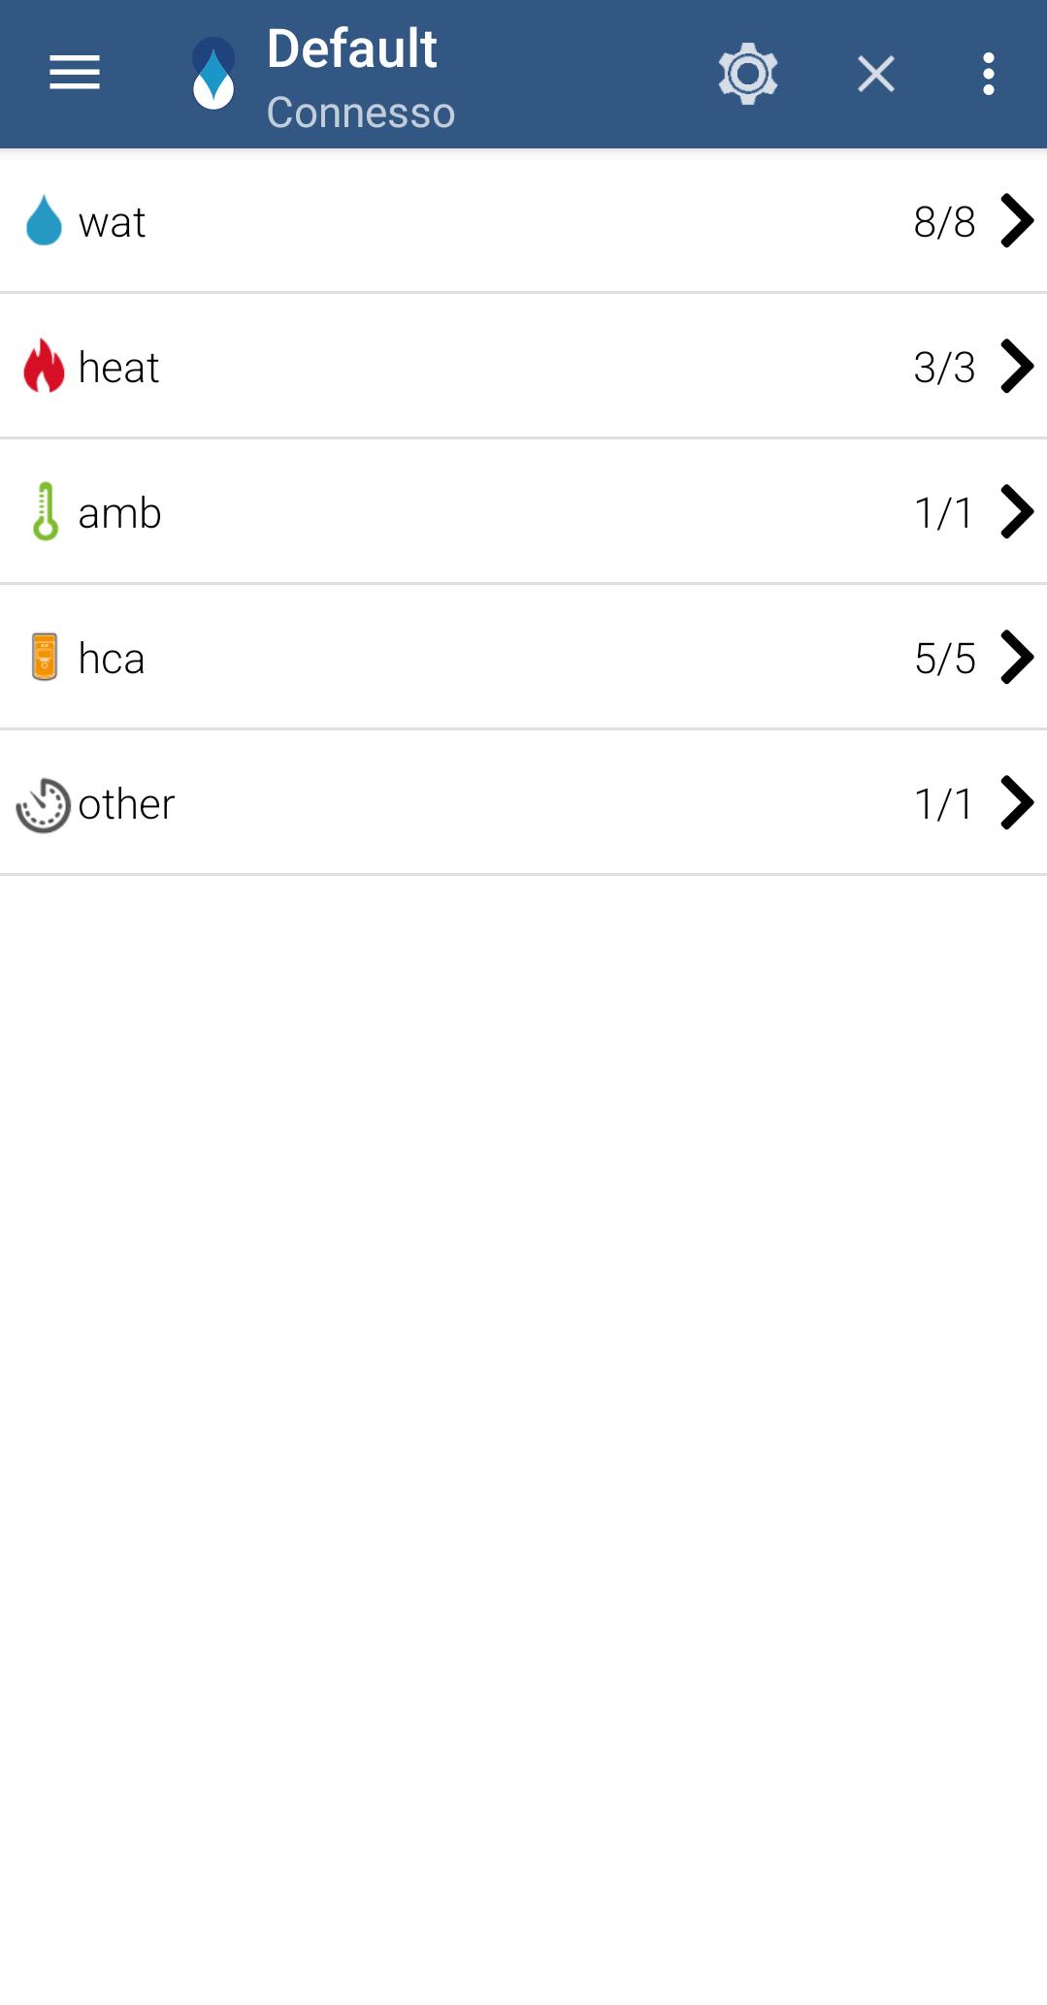The image size is (1047, 2005).
Task: Expand the wat row chevron
Action: (x=1016, y=221)
